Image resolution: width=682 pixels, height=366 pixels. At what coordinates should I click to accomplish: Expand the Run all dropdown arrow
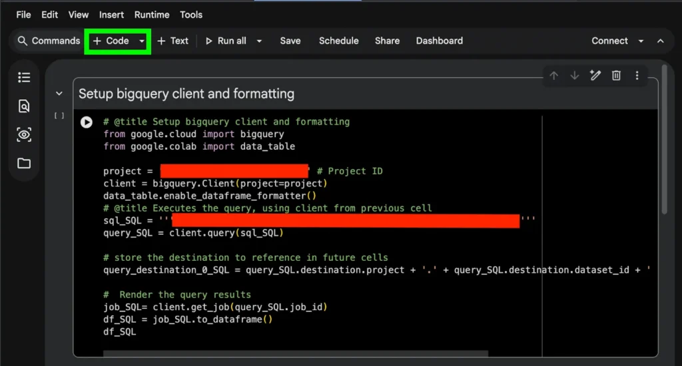(x=259, y=41)
